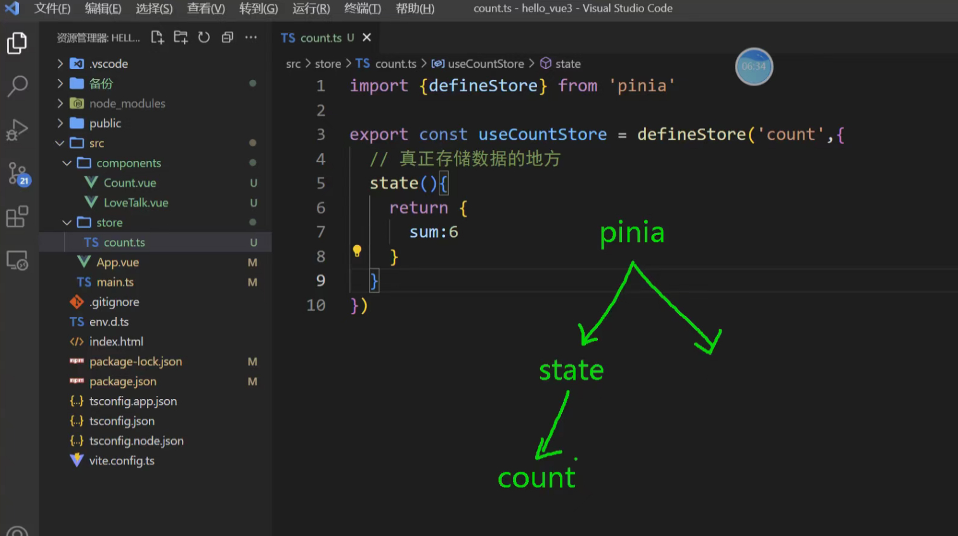Collapse all folders in explorer
Screen dimensions: 958x536
[x=227, y=37]
